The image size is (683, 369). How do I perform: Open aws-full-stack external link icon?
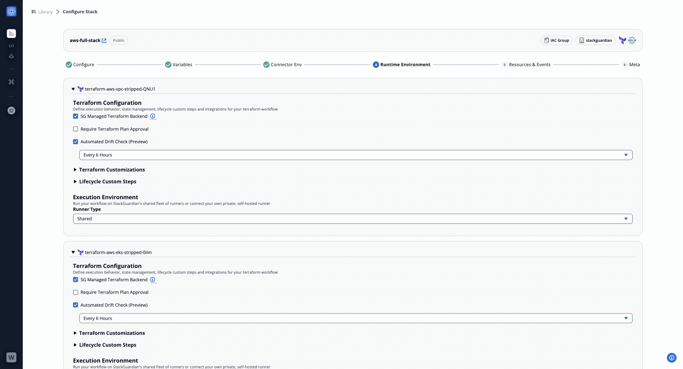104,41
